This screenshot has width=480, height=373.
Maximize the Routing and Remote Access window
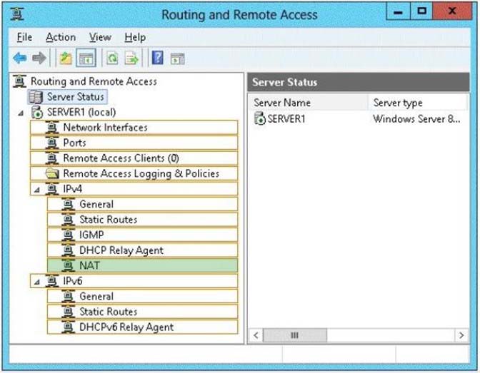pyautogui.click(x=422, y=11)
